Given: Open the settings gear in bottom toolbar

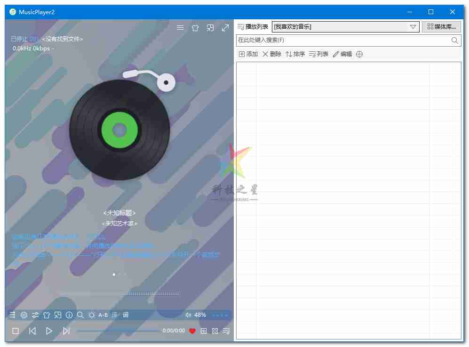Looking at the screenshot, I should 24,315.
